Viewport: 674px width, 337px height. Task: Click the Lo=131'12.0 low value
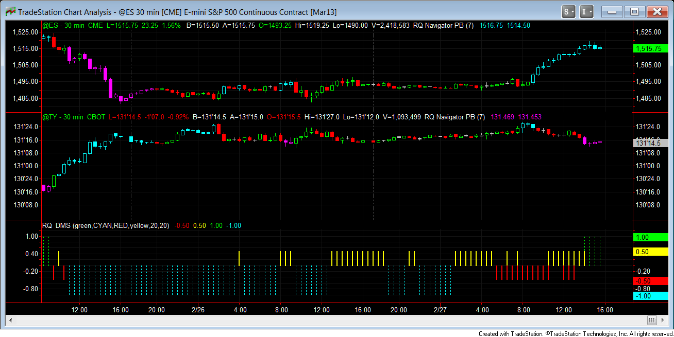[361, 117]
